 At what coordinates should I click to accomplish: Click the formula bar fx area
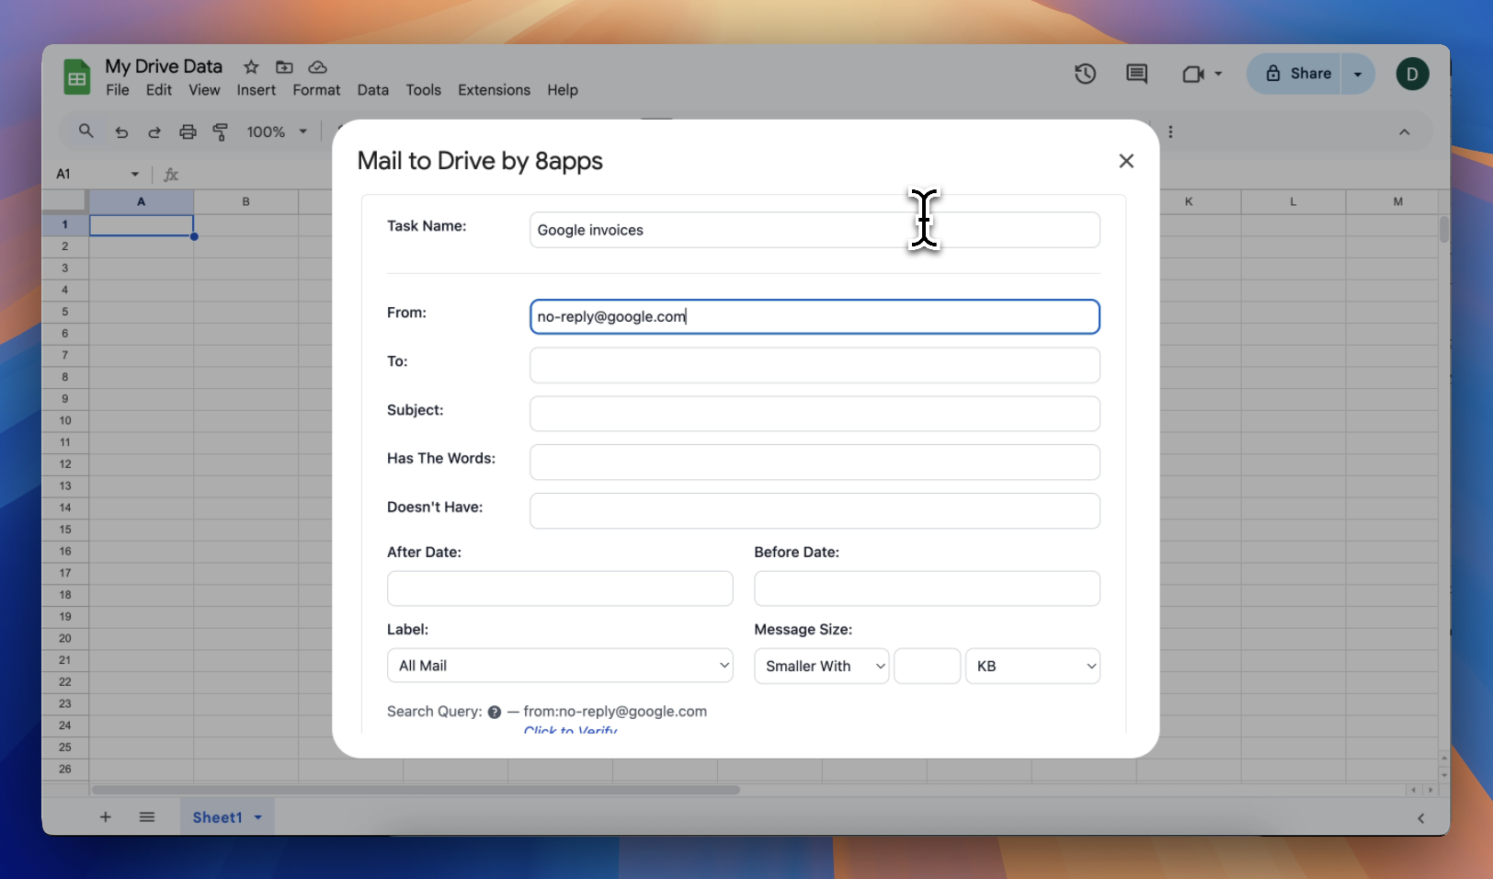tap(171, 174)
